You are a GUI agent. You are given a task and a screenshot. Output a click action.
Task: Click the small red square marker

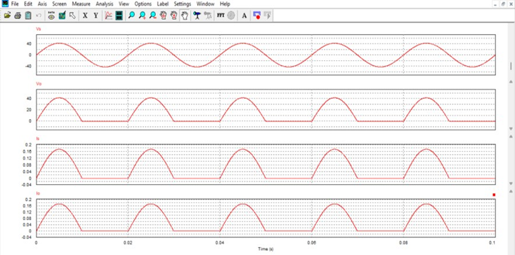pos(494,195)
